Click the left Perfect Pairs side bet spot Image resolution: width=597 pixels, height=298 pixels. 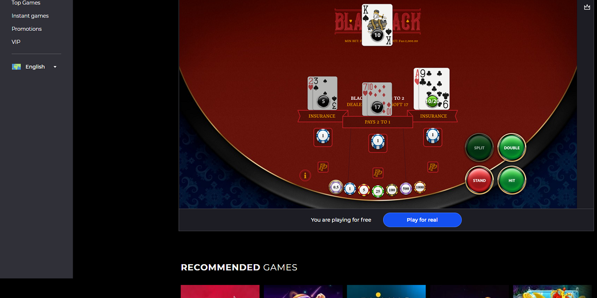(x=323, y=167)
